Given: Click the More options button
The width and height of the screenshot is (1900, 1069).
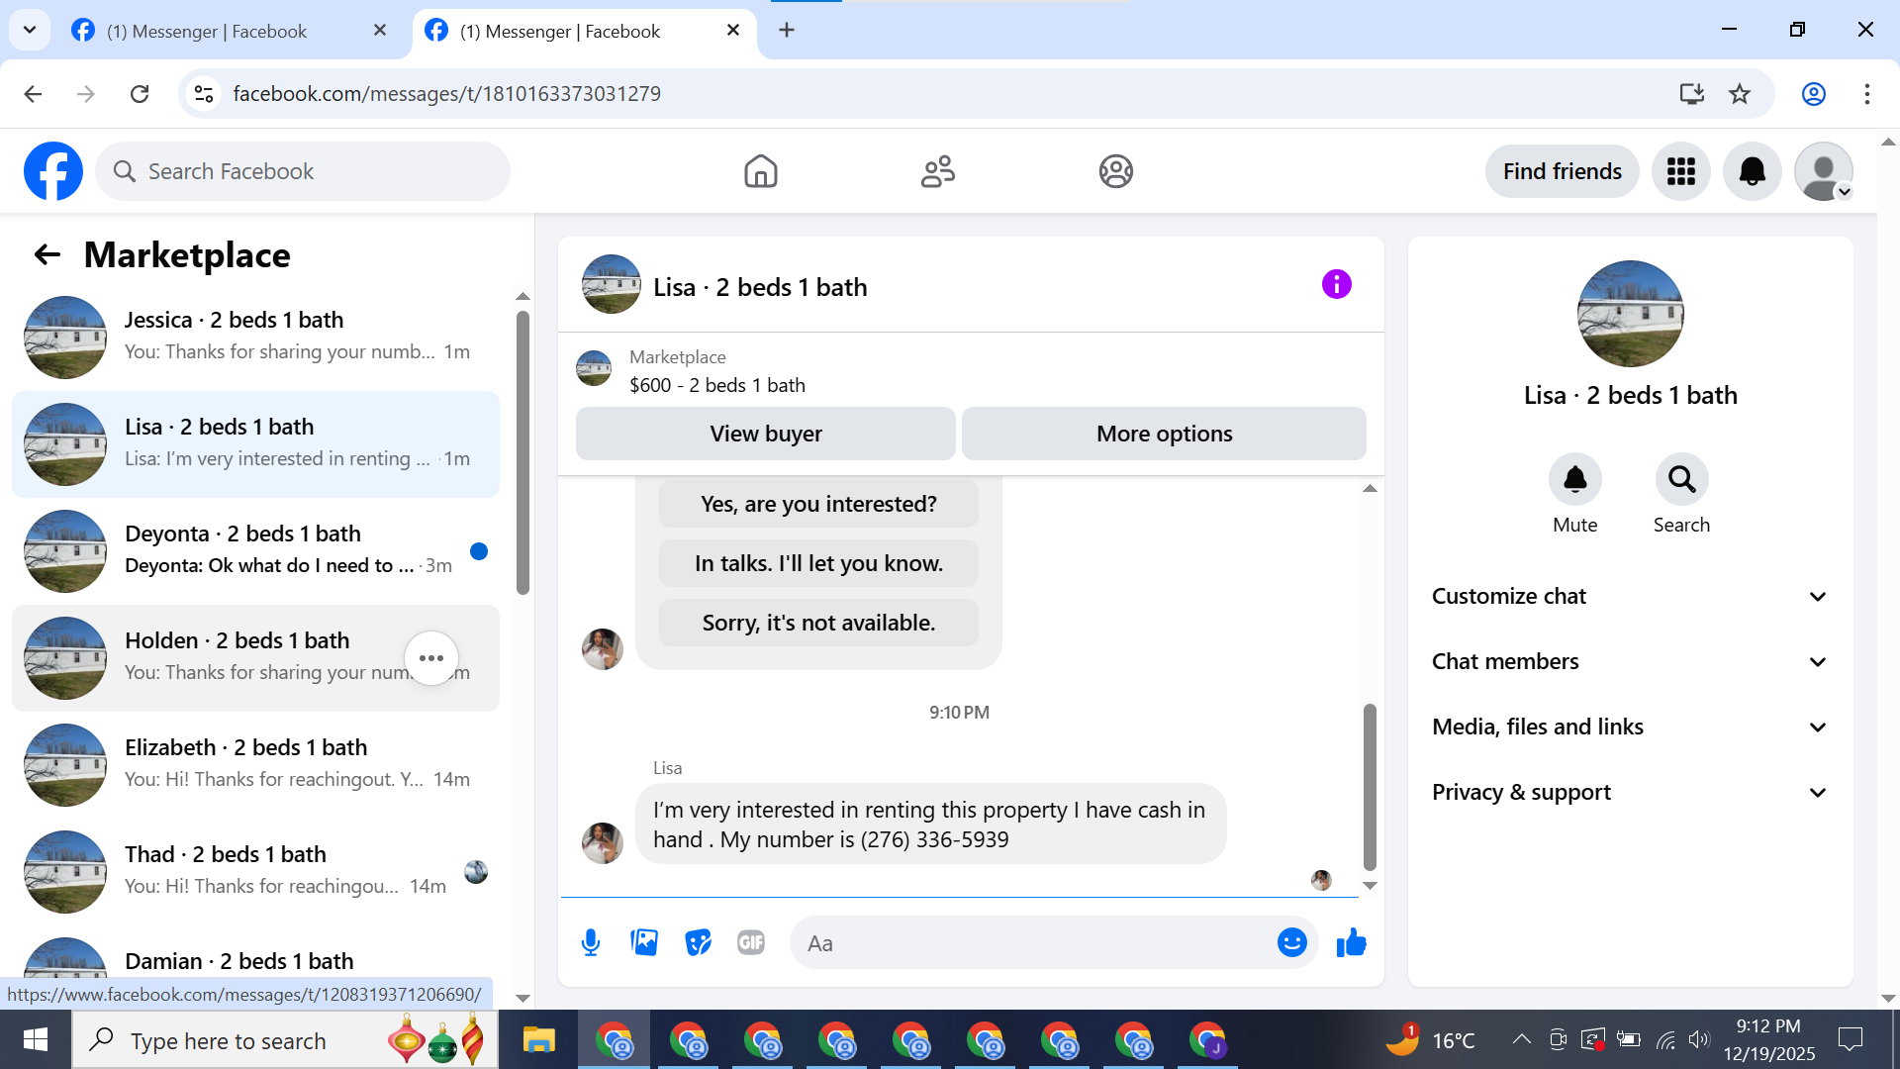Looking at the screenshot, I should coord(1164,434).
